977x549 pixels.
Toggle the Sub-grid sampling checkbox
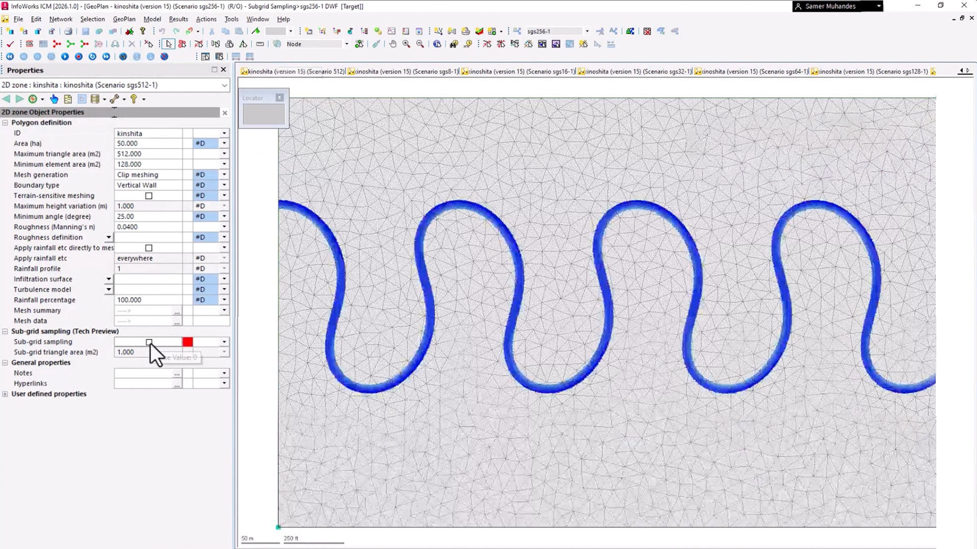point(149,342)
